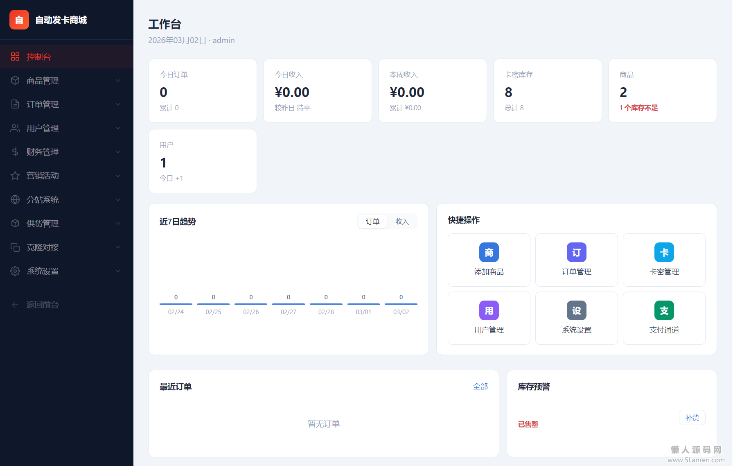Screen dimensions: 733x466
Task: Click the 营销活动 star icon
Action: tap(15, 176)
